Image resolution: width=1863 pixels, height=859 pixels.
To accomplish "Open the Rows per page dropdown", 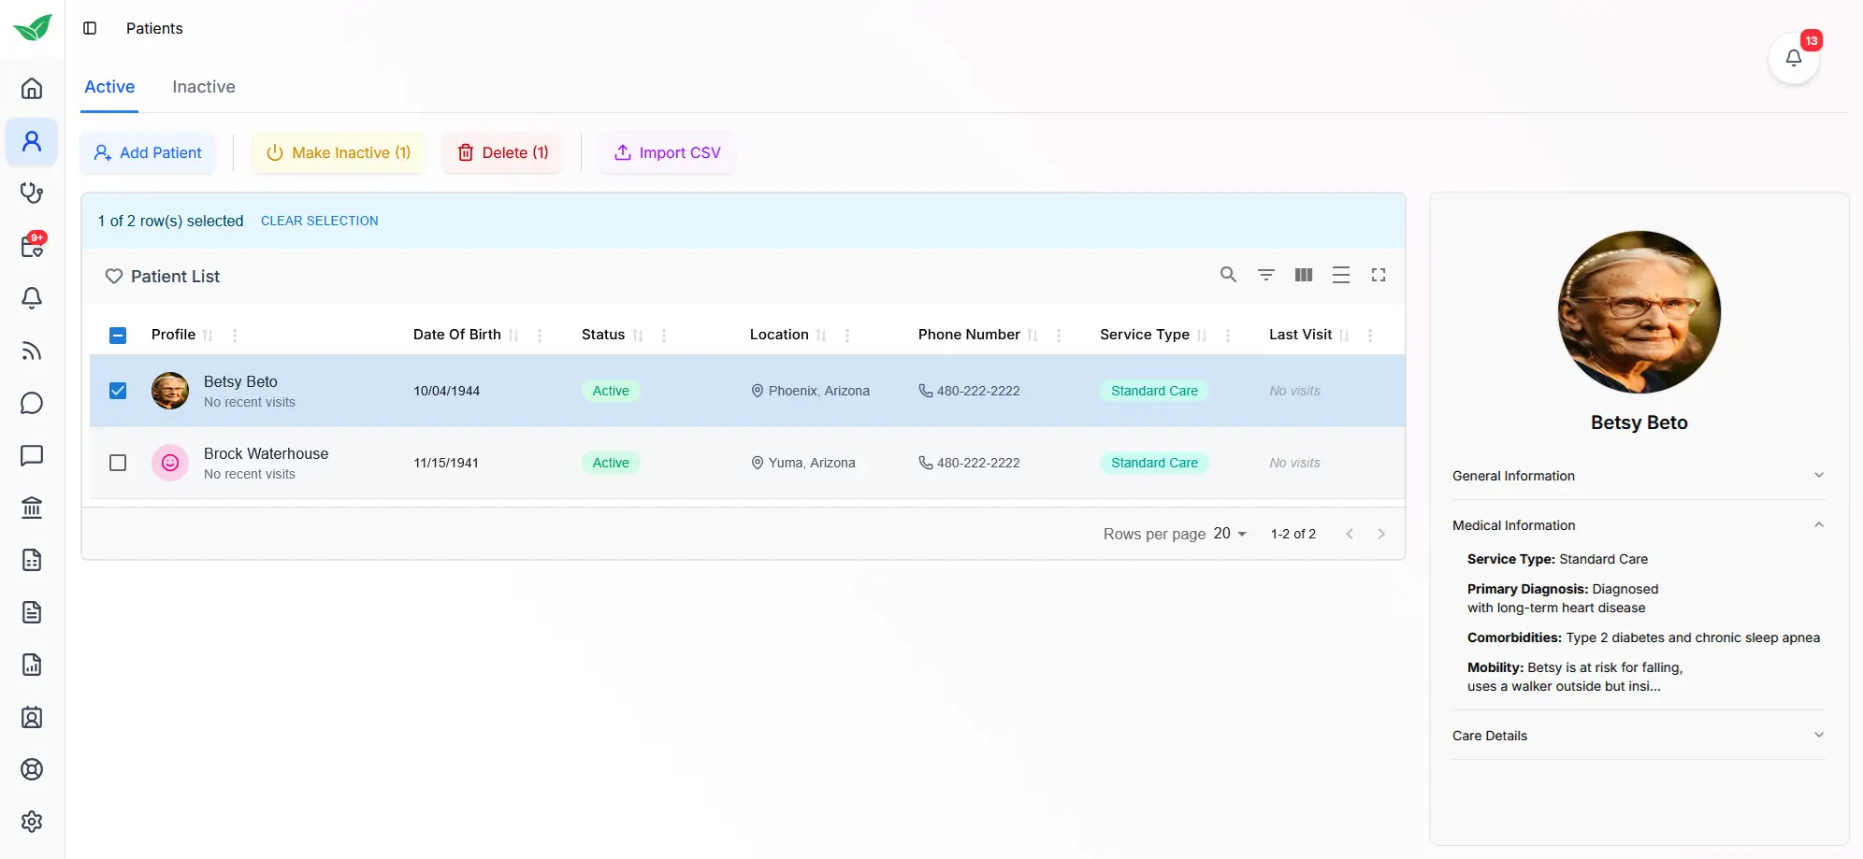I will pos(1227,534).
